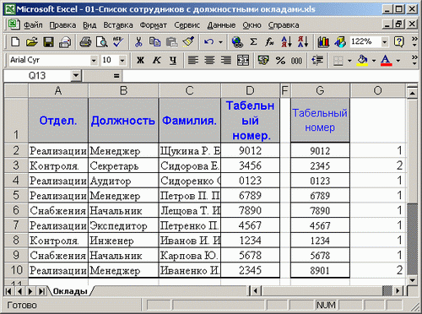Click the Select All corner button
Screen dimensions: 422x314
tap(16, 90)
